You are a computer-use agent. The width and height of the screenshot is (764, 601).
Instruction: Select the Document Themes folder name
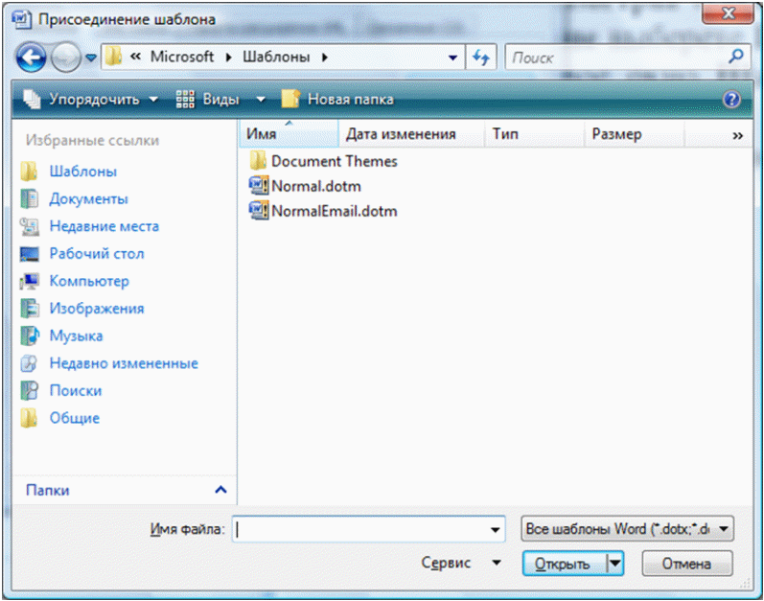[335, 161]
